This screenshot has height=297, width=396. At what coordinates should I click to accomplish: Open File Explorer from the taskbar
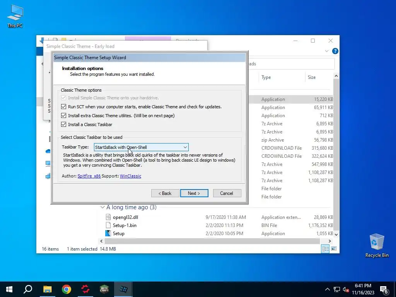[x=47, y=289]
